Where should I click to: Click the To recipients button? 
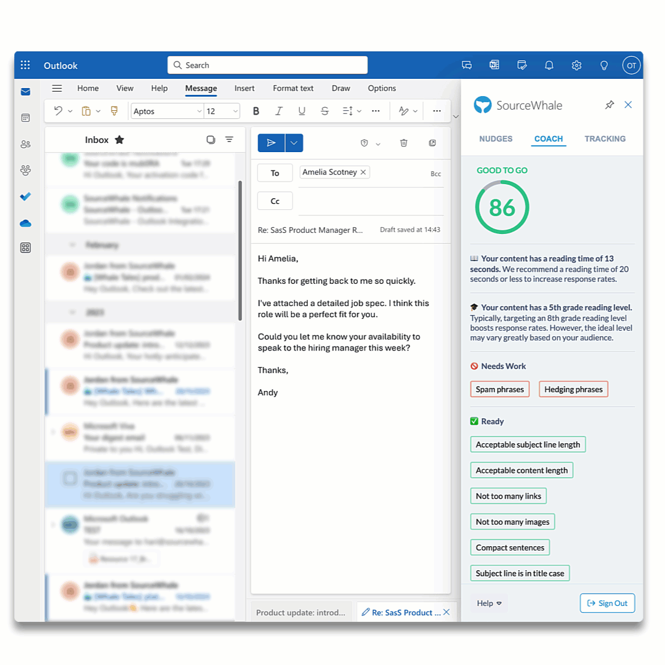[275, 173]
